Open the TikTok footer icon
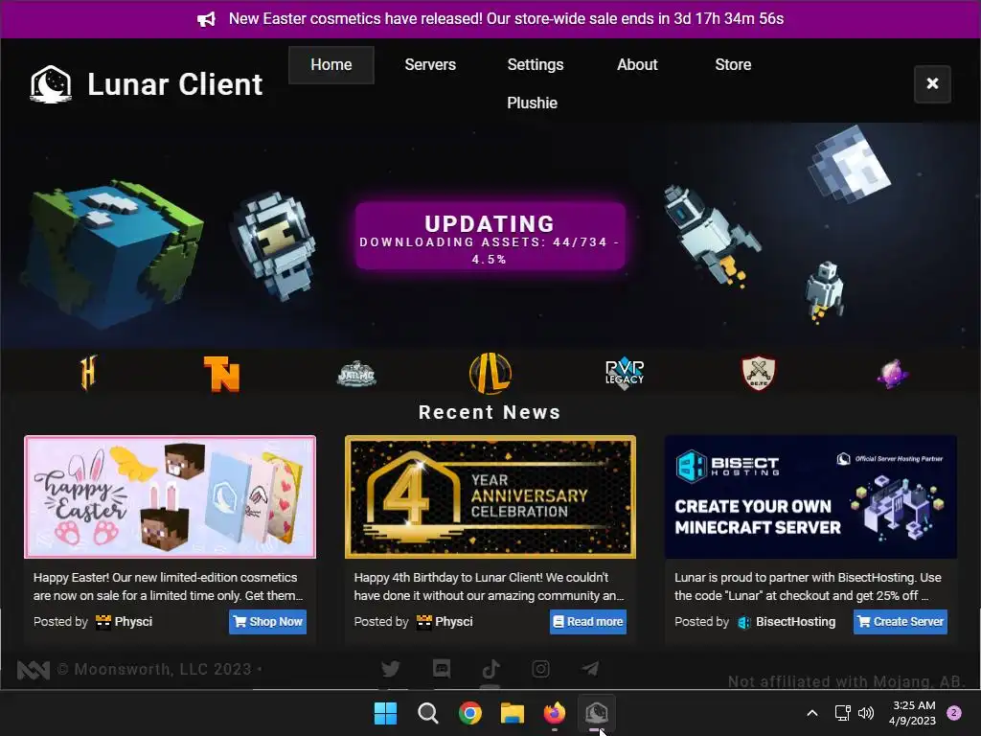Viewport: 981px width, 736px height. click(490, 669)
